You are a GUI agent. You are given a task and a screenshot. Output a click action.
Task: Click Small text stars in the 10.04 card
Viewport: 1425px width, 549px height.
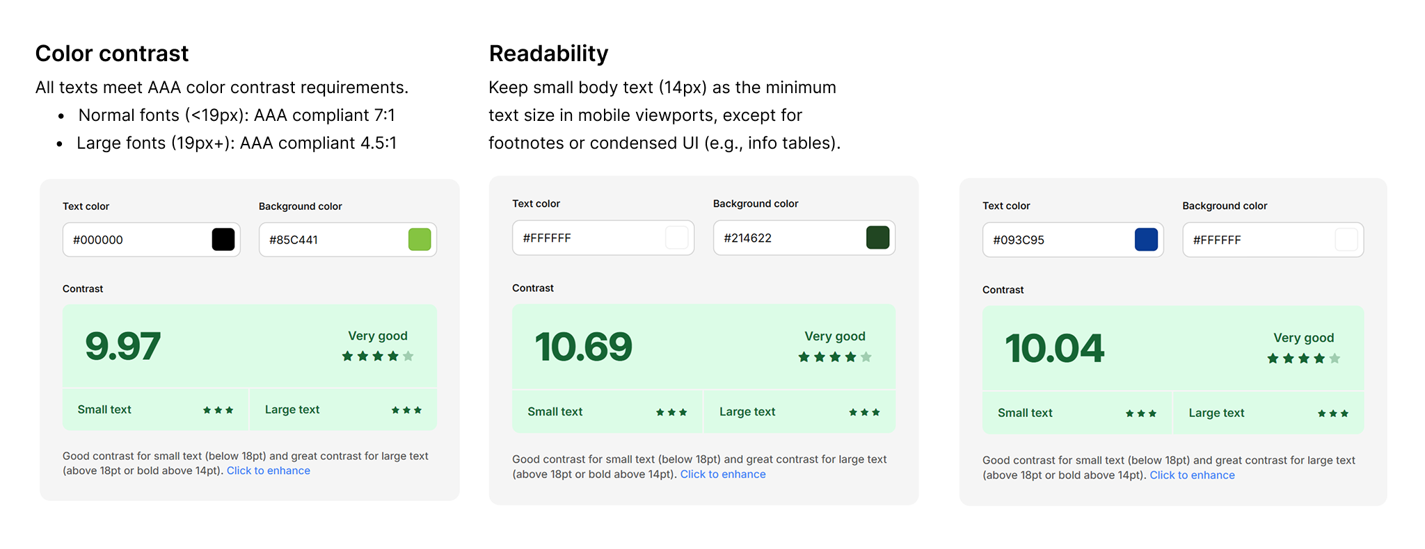[1141, 413]
